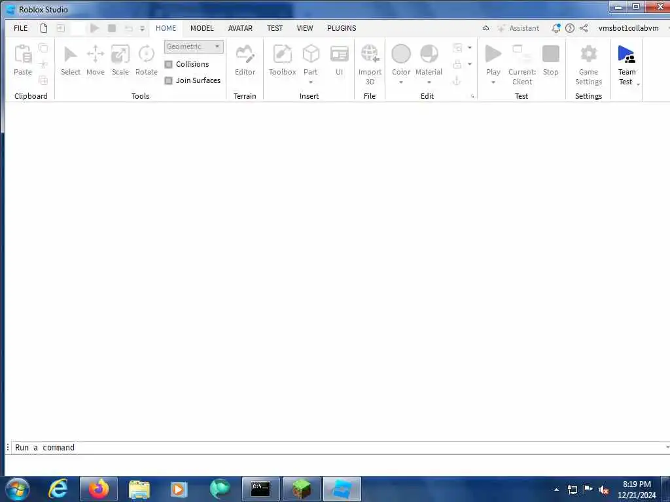This screenshot has width=670, height=502.
Task: Open the Windows Start menu
Action: click(18, 489)
